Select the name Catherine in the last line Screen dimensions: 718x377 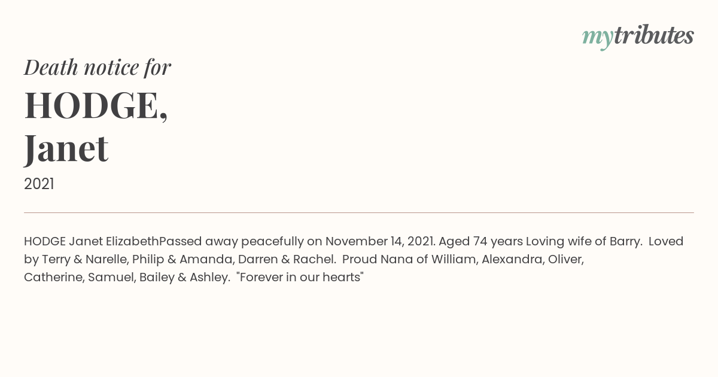(x=53, y=278)
